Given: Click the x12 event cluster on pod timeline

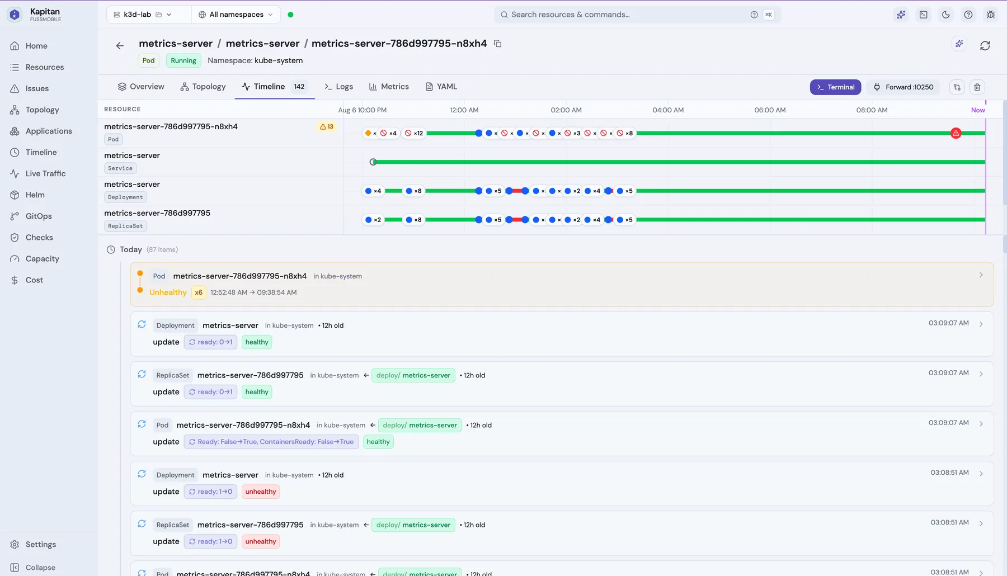Looking at the screenshot, I should [x=414, y=133].
